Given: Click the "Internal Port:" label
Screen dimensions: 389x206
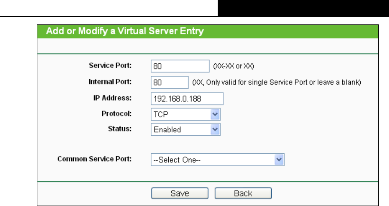Looking at the screenshot, I should [110, 82].
